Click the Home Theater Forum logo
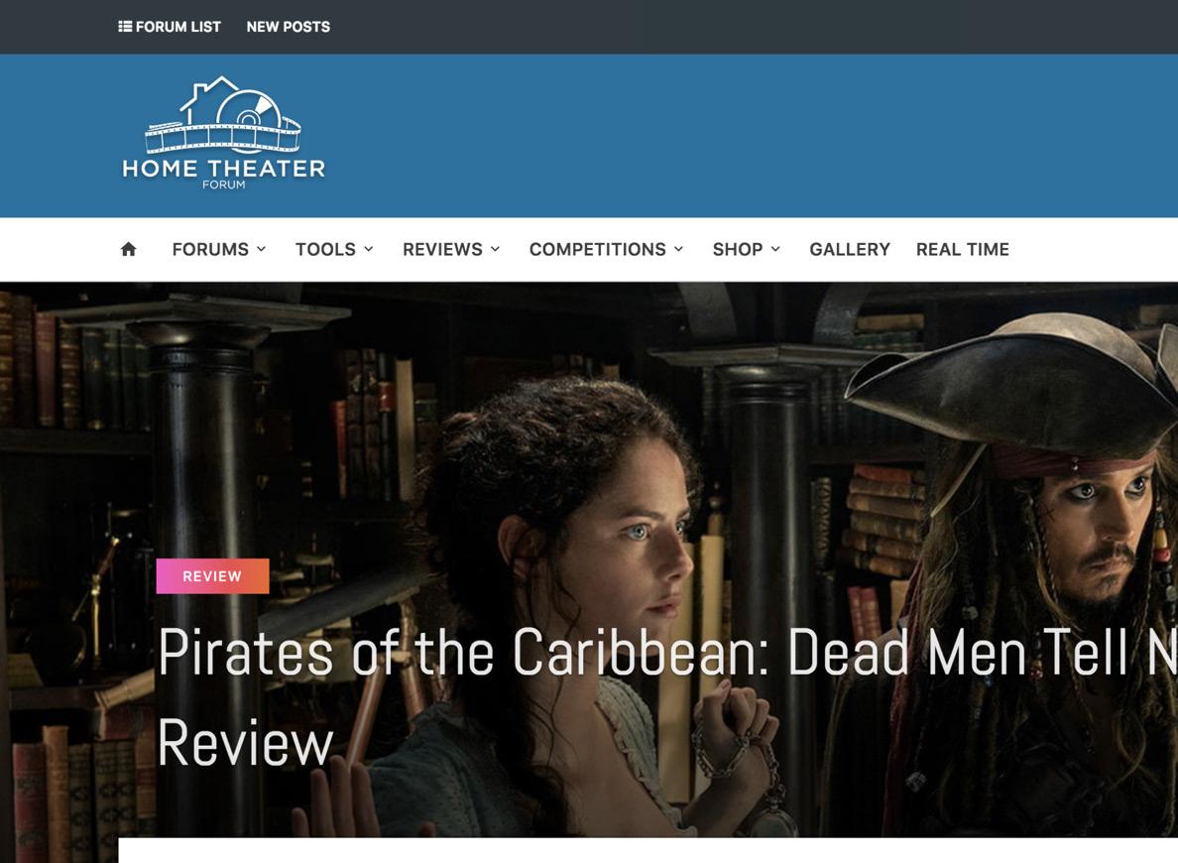This screenshot has height=863, width=1178. [x=223, y=133]
